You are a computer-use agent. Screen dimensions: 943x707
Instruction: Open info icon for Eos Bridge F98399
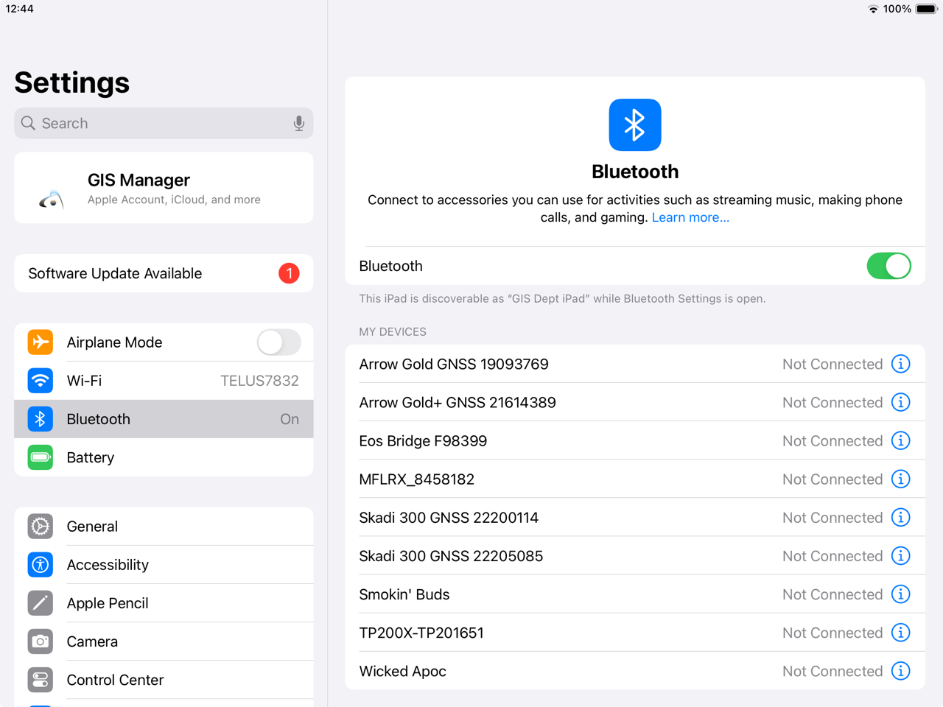900,440
